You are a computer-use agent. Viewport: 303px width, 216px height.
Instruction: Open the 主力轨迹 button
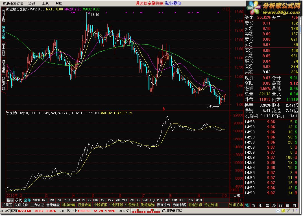(x=37, y=205)
